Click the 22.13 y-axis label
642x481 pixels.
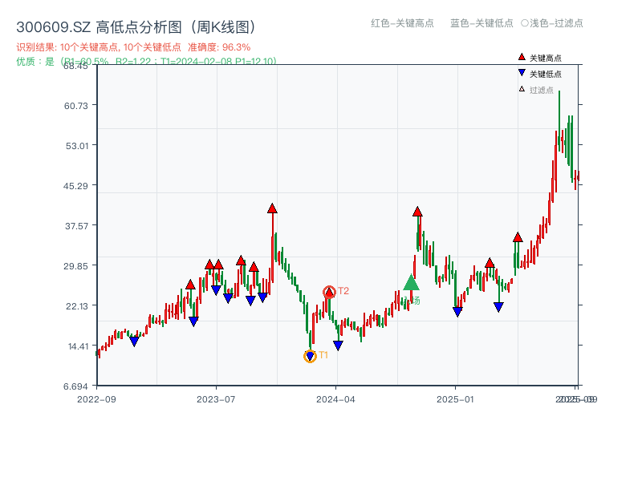[76, 306]
